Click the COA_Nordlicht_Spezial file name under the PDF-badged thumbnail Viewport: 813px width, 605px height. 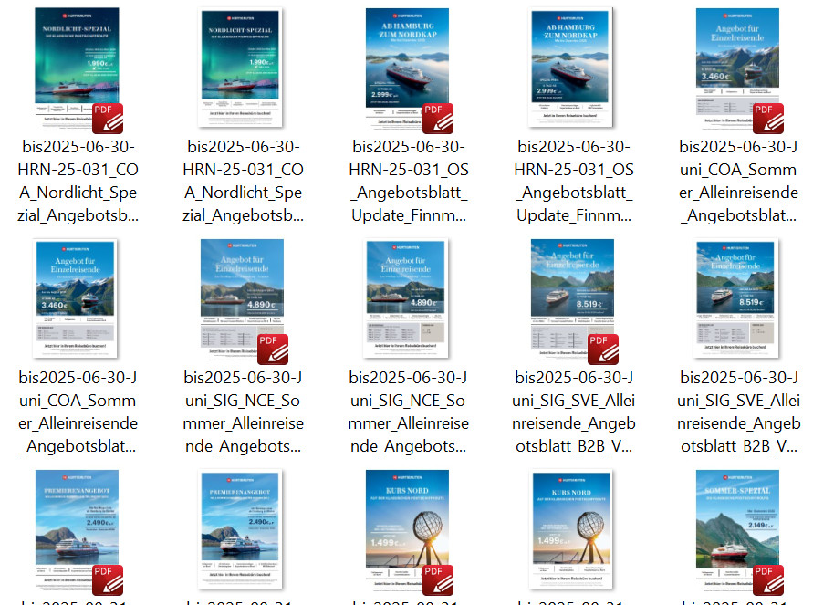[x=78, y=181]
